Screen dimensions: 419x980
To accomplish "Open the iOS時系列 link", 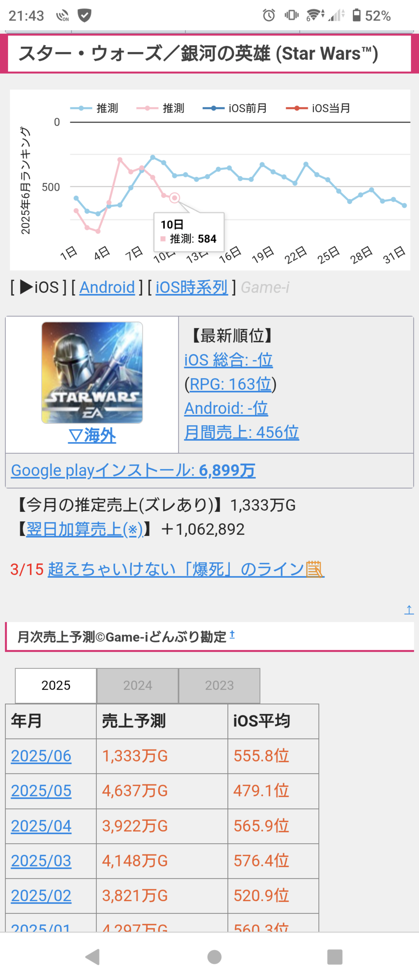I will (192, 287).
